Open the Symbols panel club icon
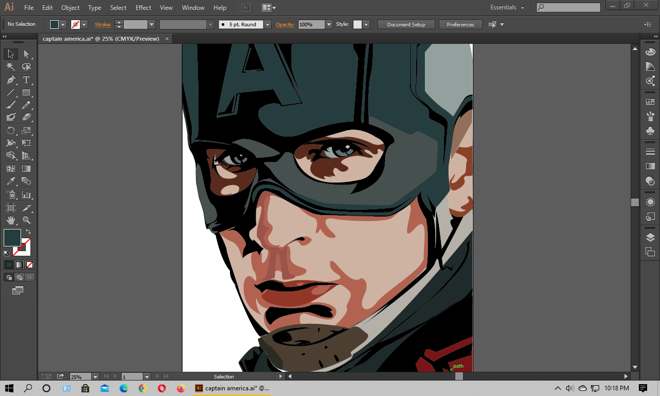 [650, 131]
